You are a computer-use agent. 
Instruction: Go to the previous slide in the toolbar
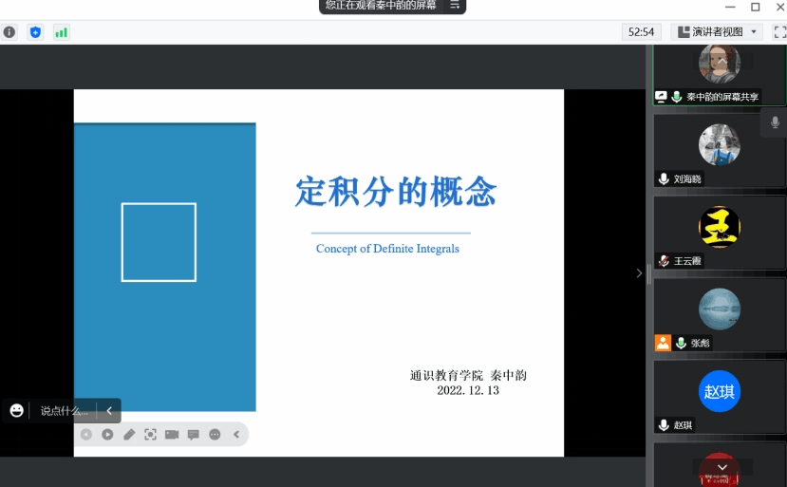click(86, 434)
